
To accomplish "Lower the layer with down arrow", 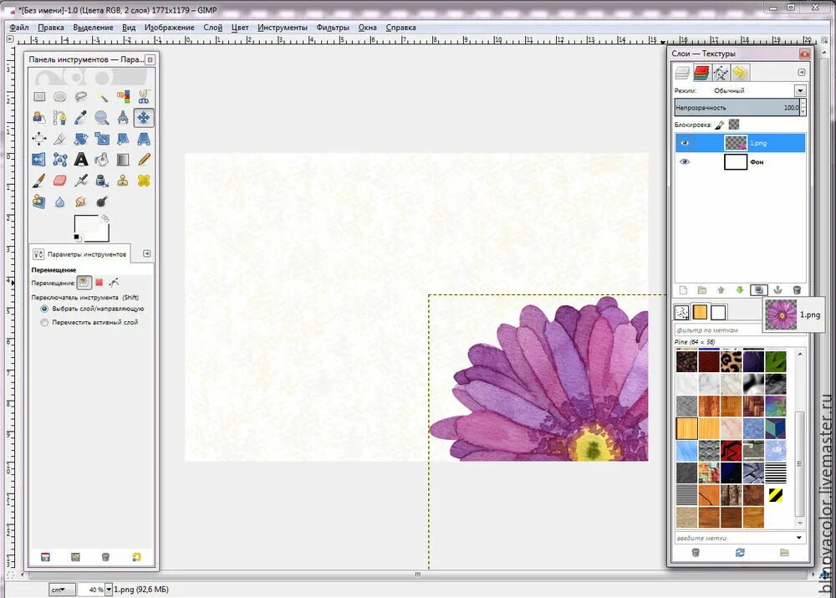I will click(740, 290).
